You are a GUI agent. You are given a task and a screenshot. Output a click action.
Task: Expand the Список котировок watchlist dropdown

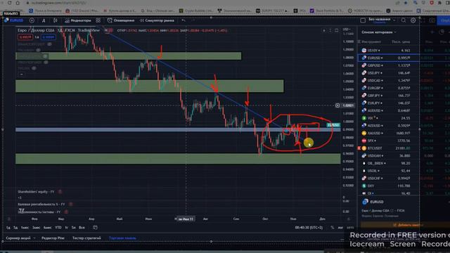coord(379,32)
